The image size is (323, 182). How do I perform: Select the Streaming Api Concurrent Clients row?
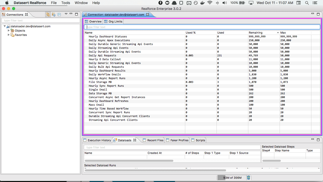[x=202, y=120]
